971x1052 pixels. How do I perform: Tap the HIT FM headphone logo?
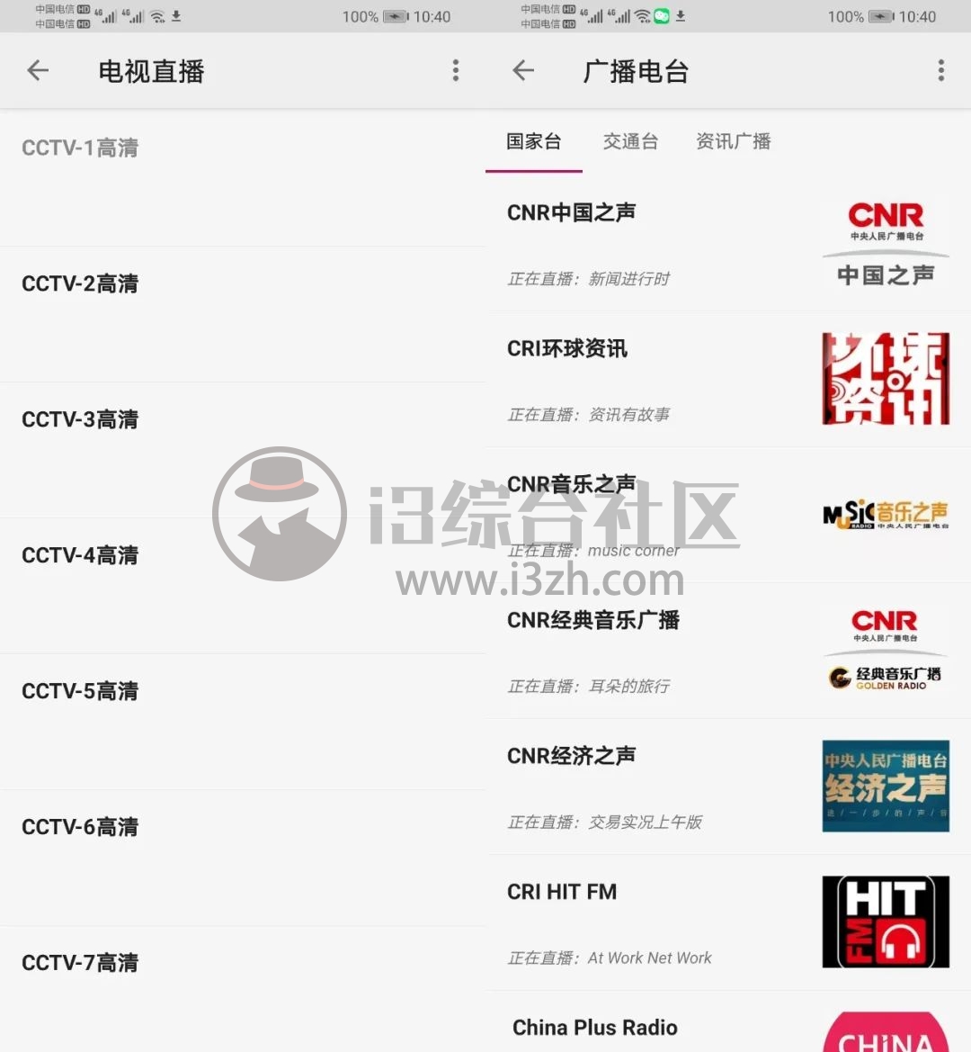(x=886, y=922)
